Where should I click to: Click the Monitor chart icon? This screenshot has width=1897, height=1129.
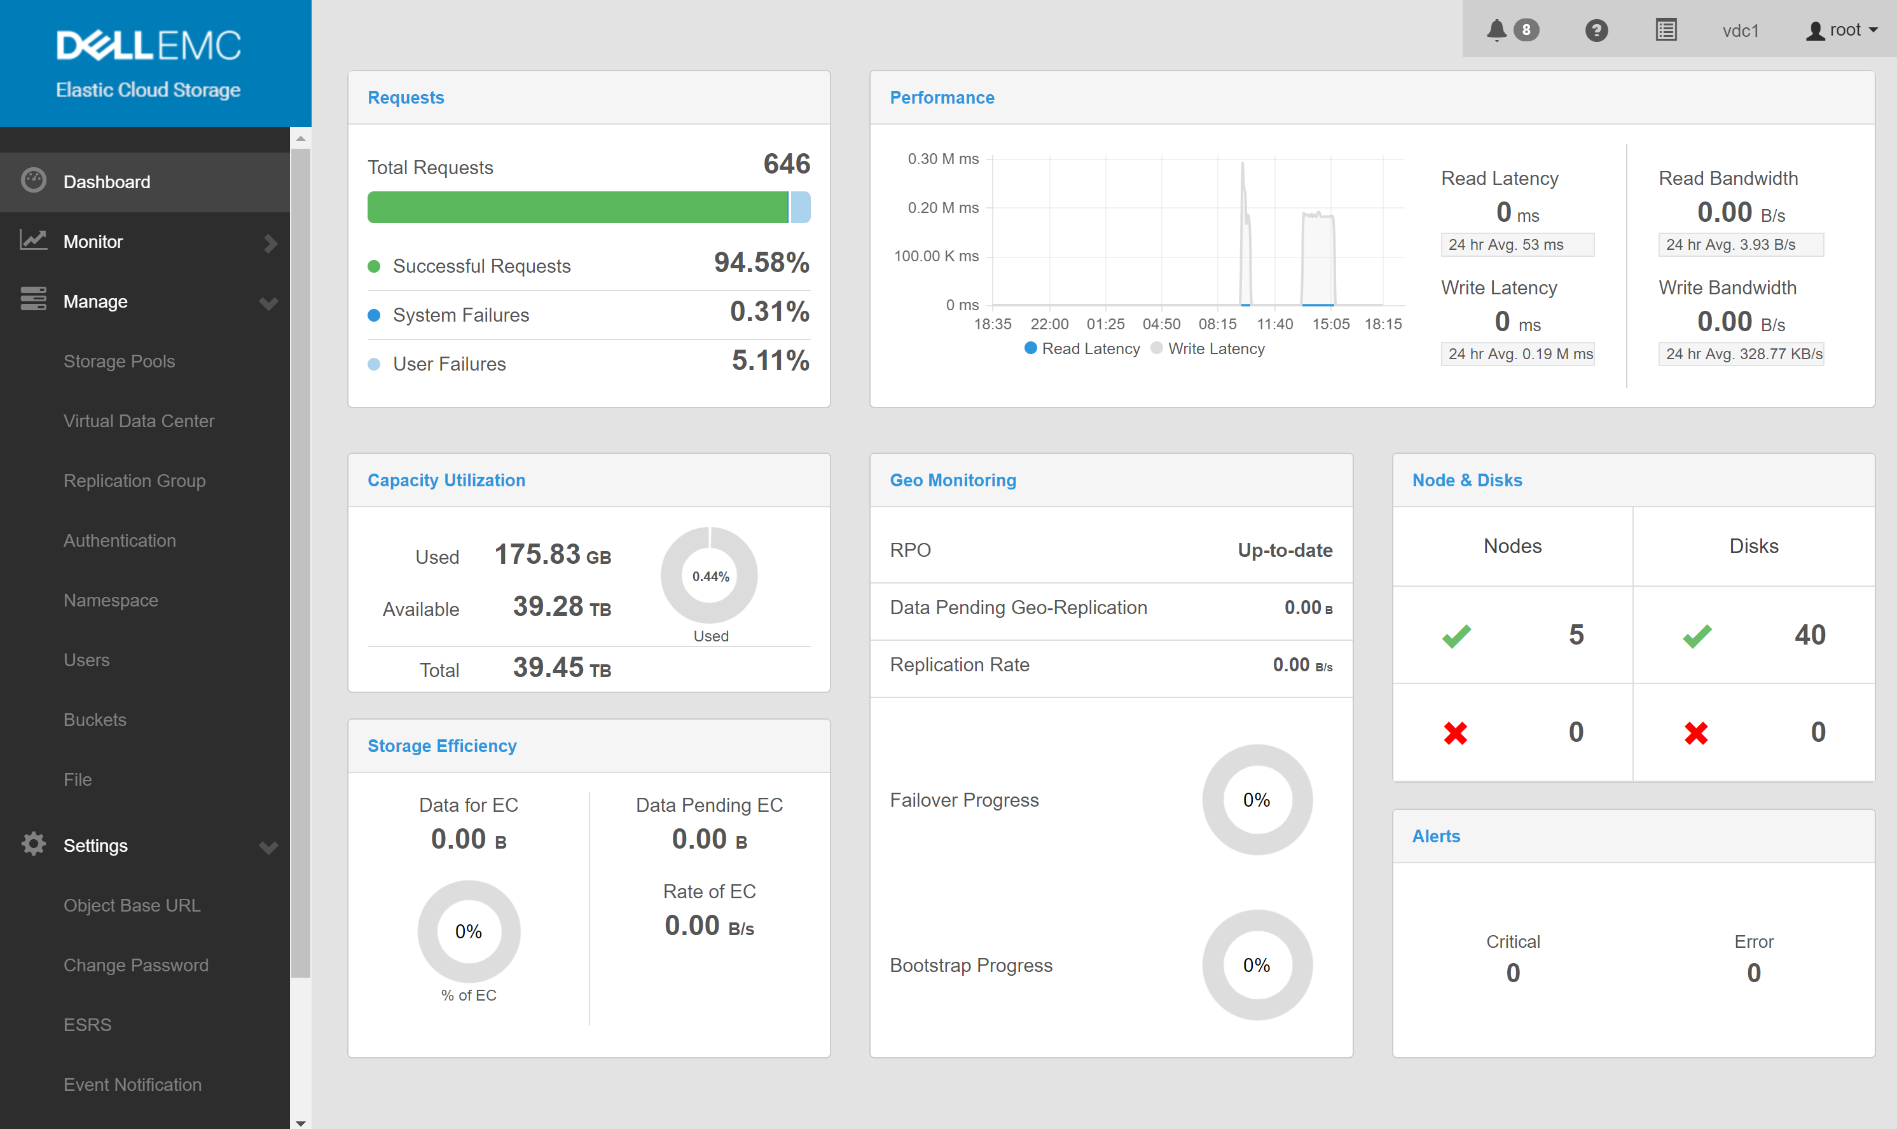tap(34, 240)
